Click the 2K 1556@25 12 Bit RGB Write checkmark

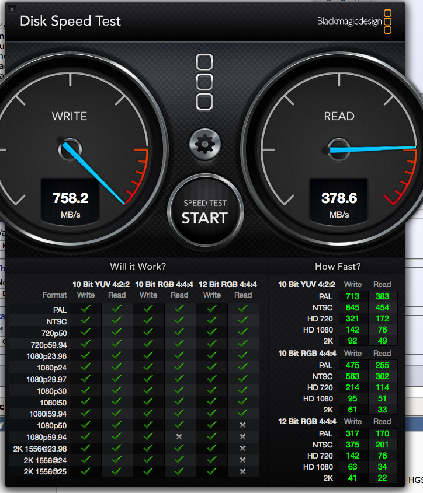[211, 471]
